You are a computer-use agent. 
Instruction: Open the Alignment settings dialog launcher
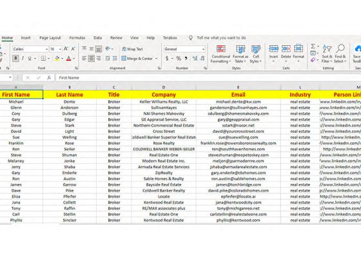[159, 68]
